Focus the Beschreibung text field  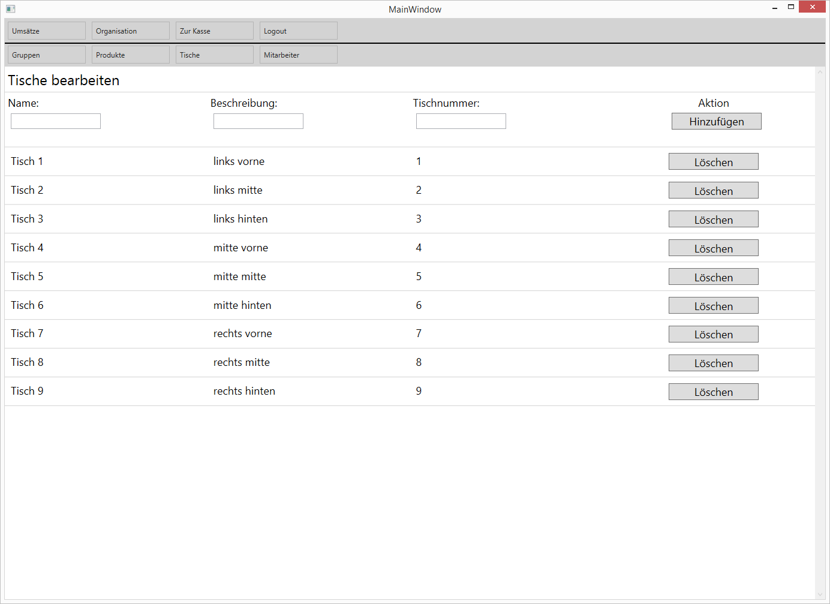coord(258,121)
